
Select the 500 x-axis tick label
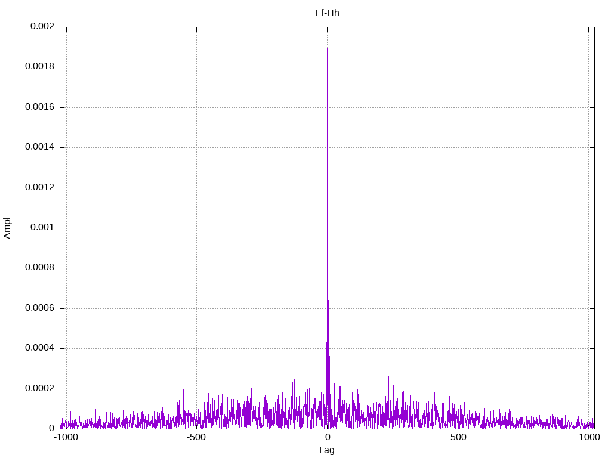point(458,437)
